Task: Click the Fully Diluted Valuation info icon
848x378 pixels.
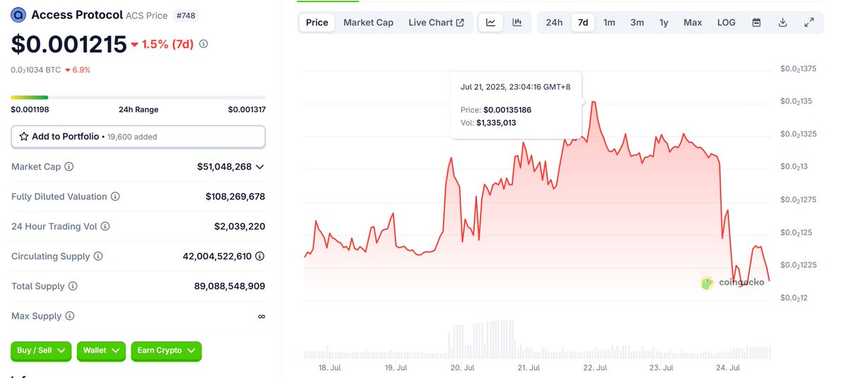Action: click(115, 196)
